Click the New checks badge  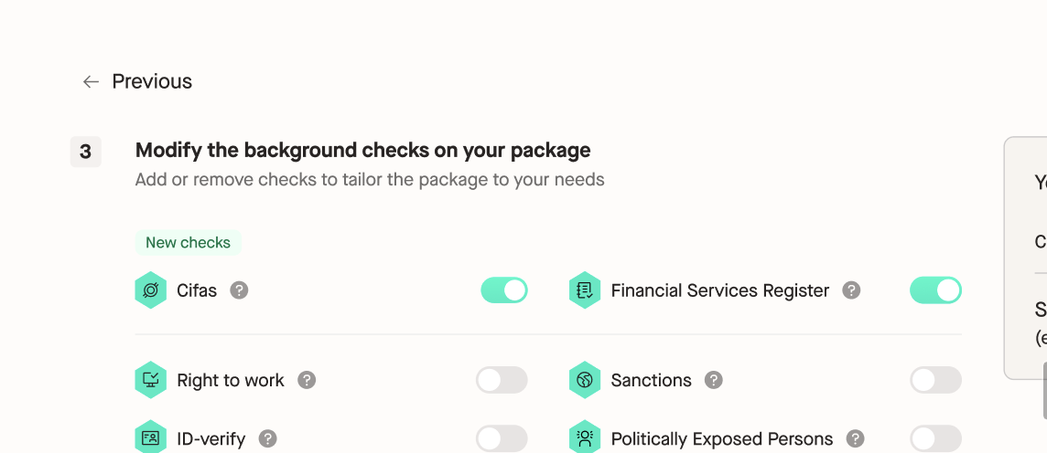(189, 243)
